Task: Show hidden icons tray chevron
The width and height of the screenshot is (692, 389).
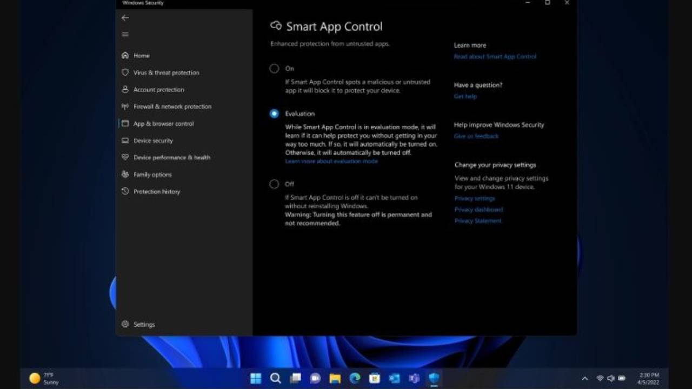Action: pos(585,378)
